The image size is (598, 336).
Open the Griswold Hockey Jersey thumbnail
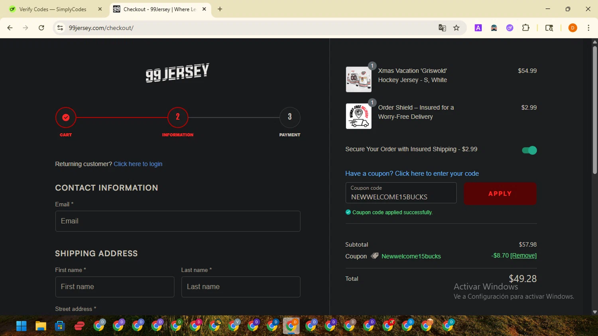click(x=359, y=79)
